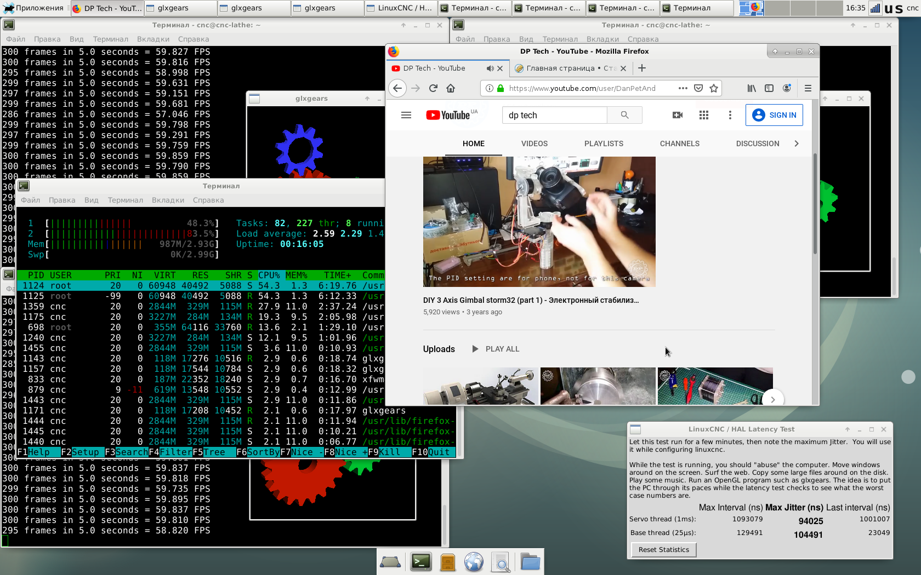
Task: Click Reset Statistics in the Latency Test
Action: click(663, 550)
